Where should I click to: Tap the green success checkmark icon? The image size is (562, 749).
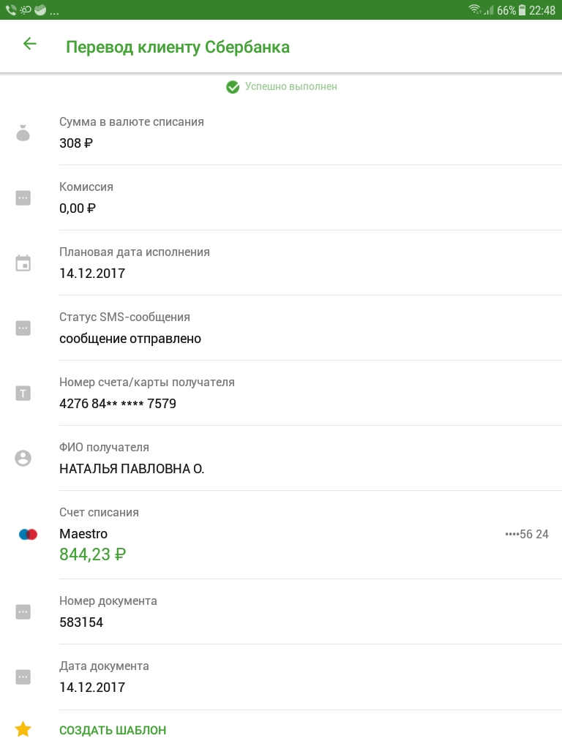tap(233, 87)
